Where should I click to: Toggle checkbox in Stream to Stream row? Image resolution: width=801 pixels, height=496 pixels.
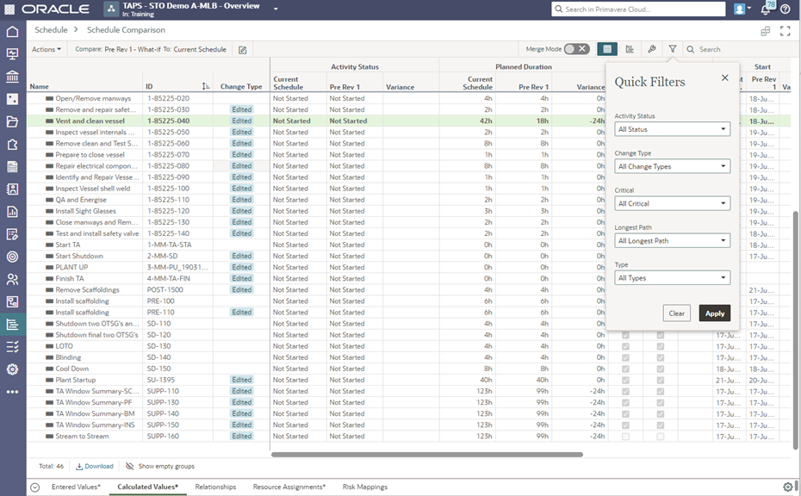626,437
